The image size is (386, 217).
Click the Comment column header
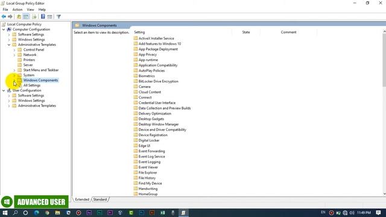[x=288, y=32]
